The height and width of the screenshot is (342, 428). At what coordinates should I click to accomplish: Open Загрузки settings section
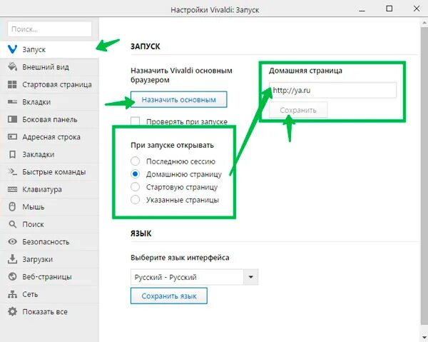[x=49, y=259]
